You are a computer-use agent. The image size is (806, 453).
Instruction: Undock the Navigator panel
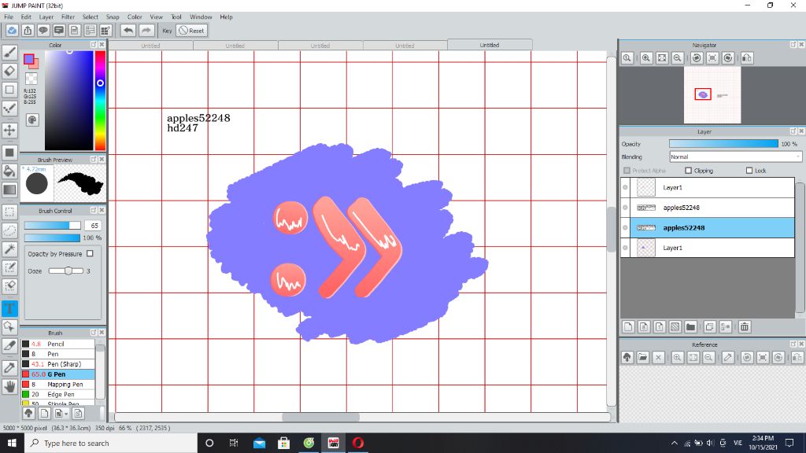coord(793,45)
